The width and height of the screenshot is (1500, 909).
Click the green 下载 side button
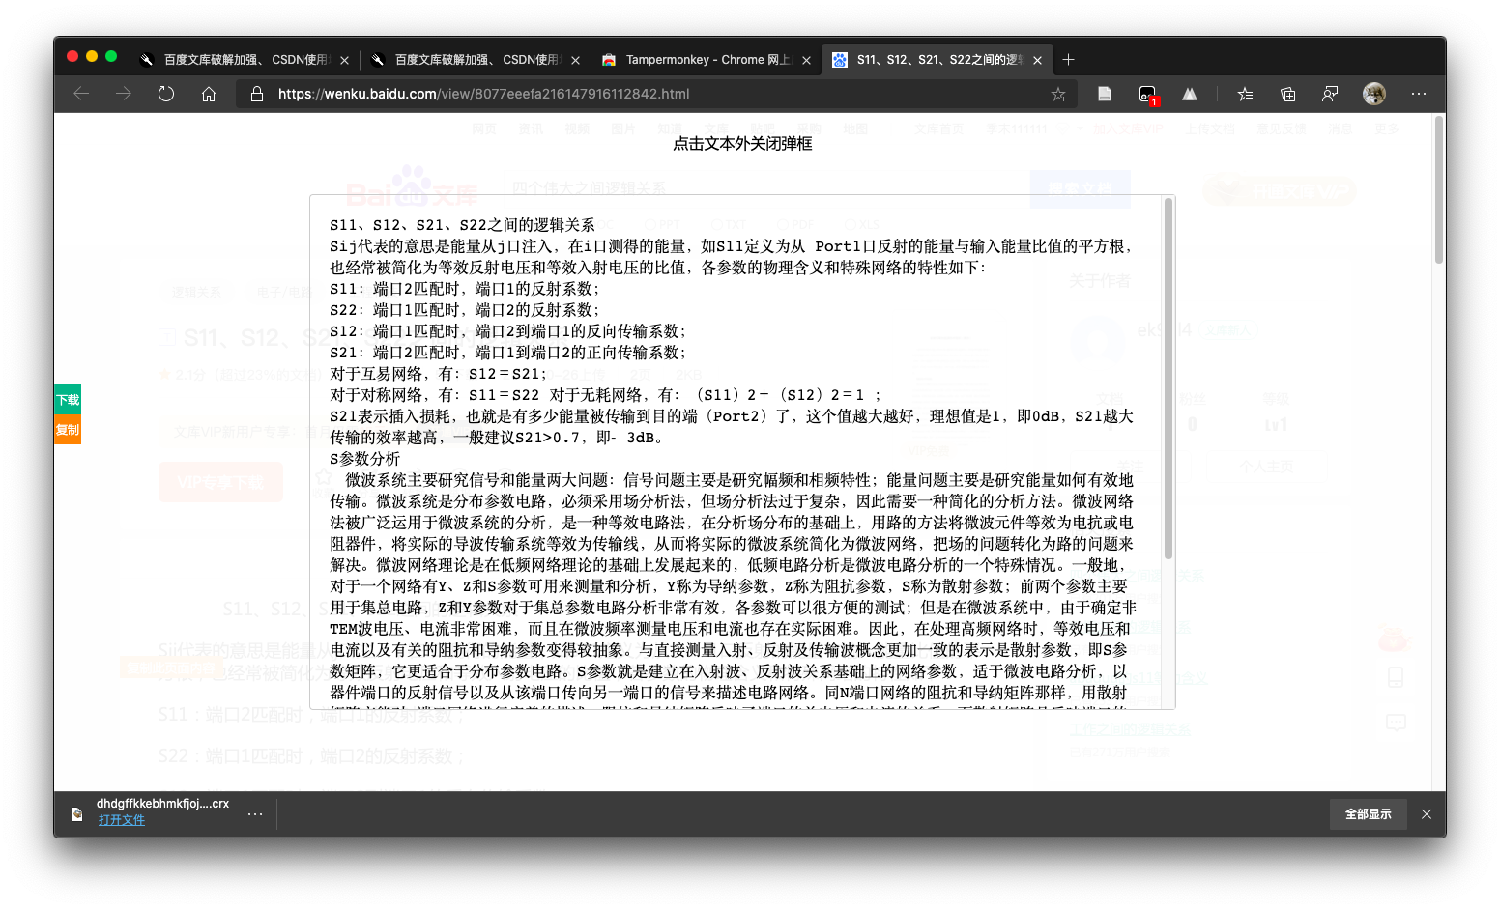click(x=68, y=400)
